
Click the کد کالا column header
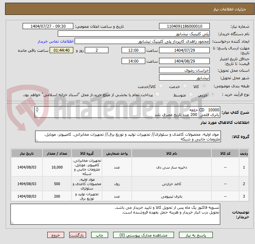pos(225,153)
